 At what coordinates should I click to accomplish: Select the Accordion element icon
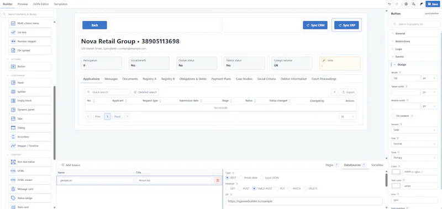[x=13, y=137]
